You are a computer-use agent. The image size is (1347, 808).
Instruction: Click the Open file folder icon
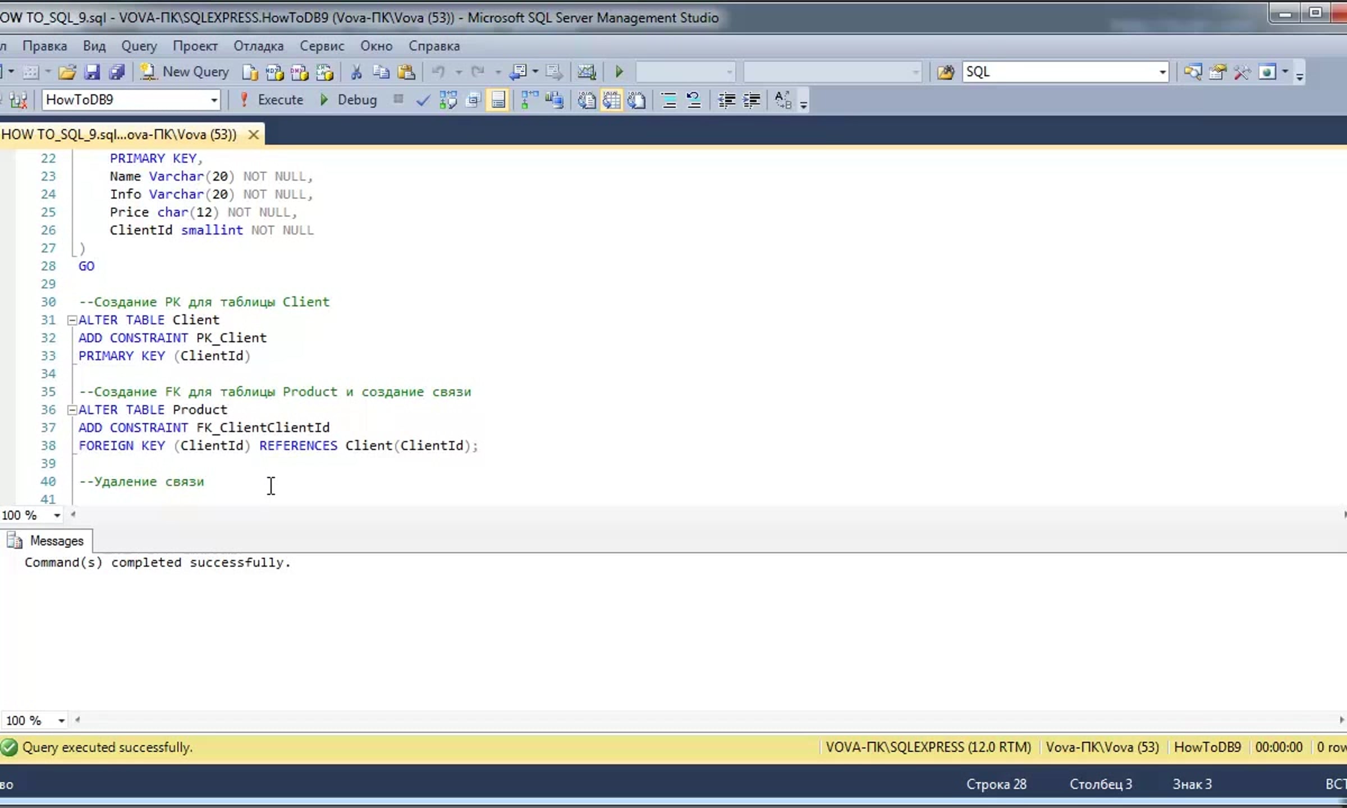coord(67,72)
